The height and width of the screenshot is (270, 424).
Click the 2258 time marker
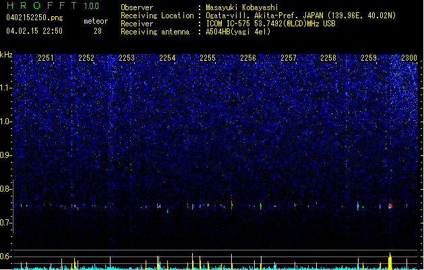(x=328, y=58)
